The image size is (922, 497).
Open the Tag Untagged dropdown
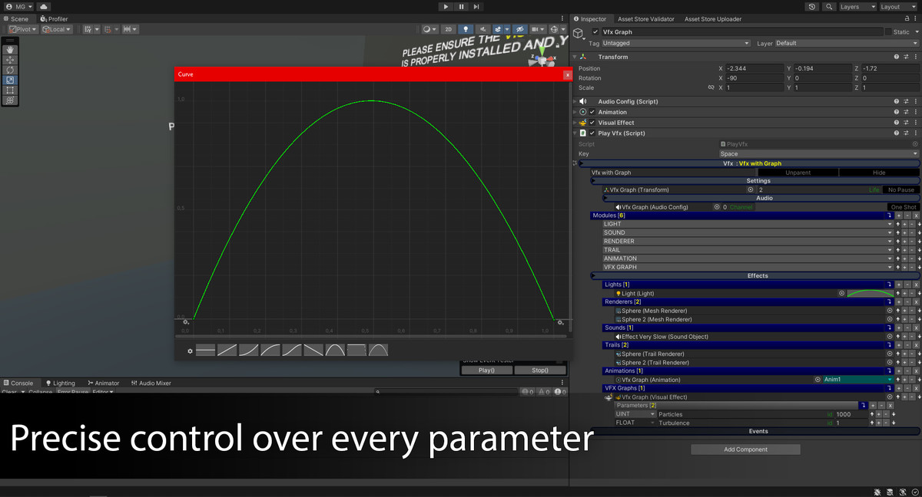[676, 44]
